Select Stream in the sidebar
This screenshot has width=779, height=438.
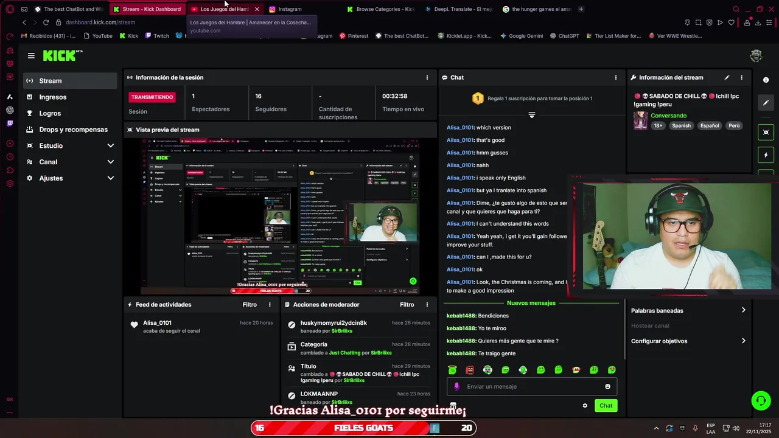[70, 81]
